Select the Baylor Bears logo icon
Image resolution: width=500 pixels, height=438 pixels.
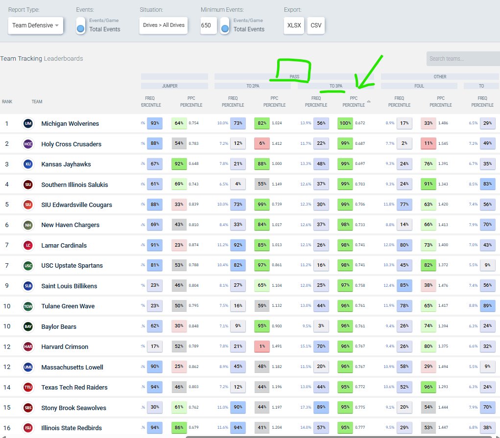[28, 326]
